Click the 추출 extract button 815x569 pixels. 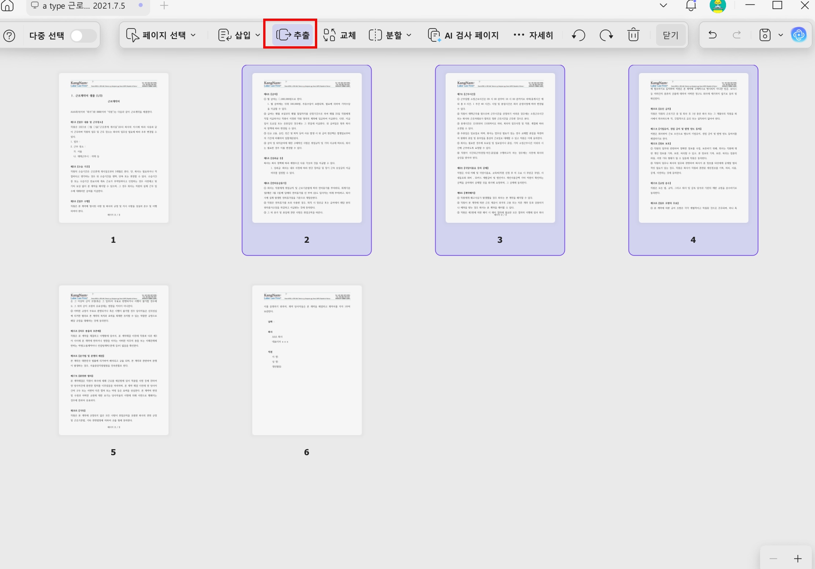(x=293, y=35)
